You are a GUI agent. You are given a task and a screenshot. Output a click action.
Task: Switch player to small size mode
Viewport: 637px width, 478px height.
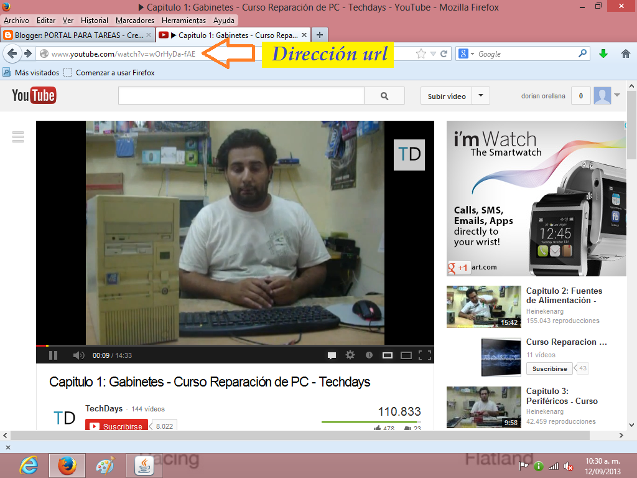[x=388, y=355]
